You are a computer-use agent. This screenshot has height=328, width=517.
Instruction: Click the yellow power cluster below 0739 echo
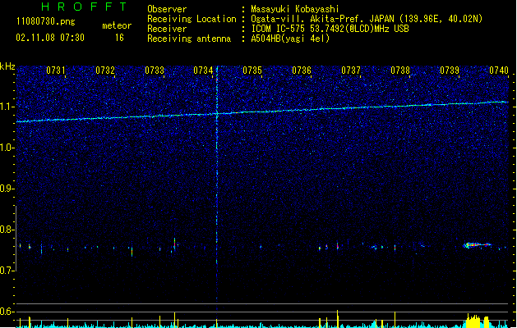[x=478, y=321]
